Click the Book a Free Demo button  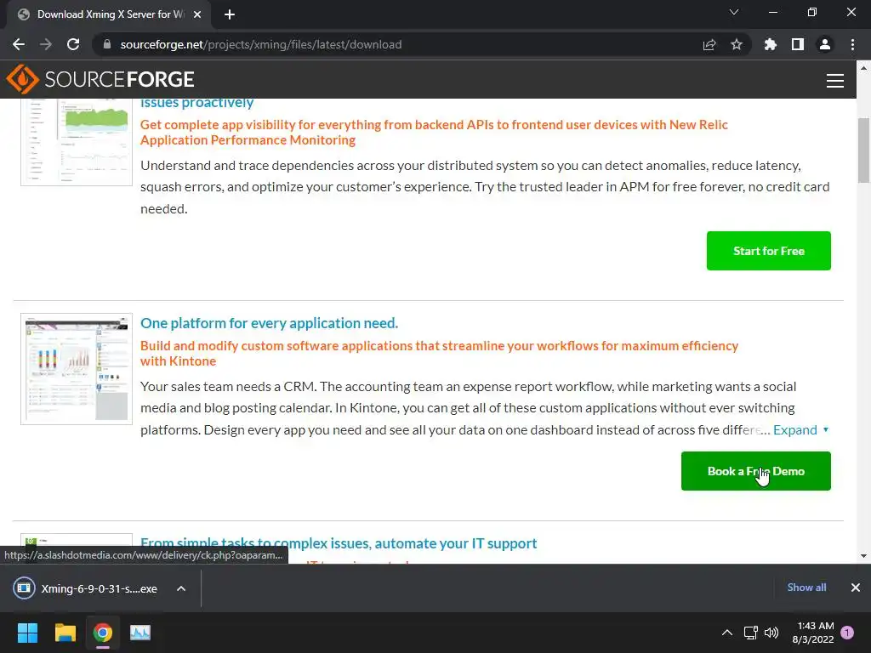756,471
